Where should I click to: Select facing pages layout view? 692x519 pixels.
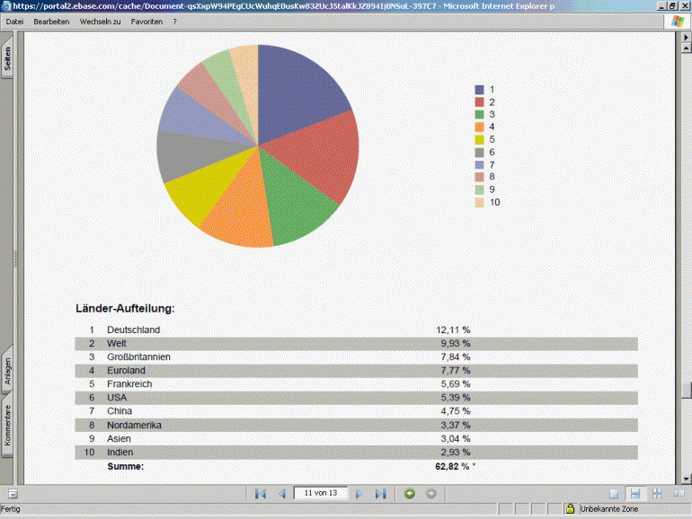tap(679, 494)
